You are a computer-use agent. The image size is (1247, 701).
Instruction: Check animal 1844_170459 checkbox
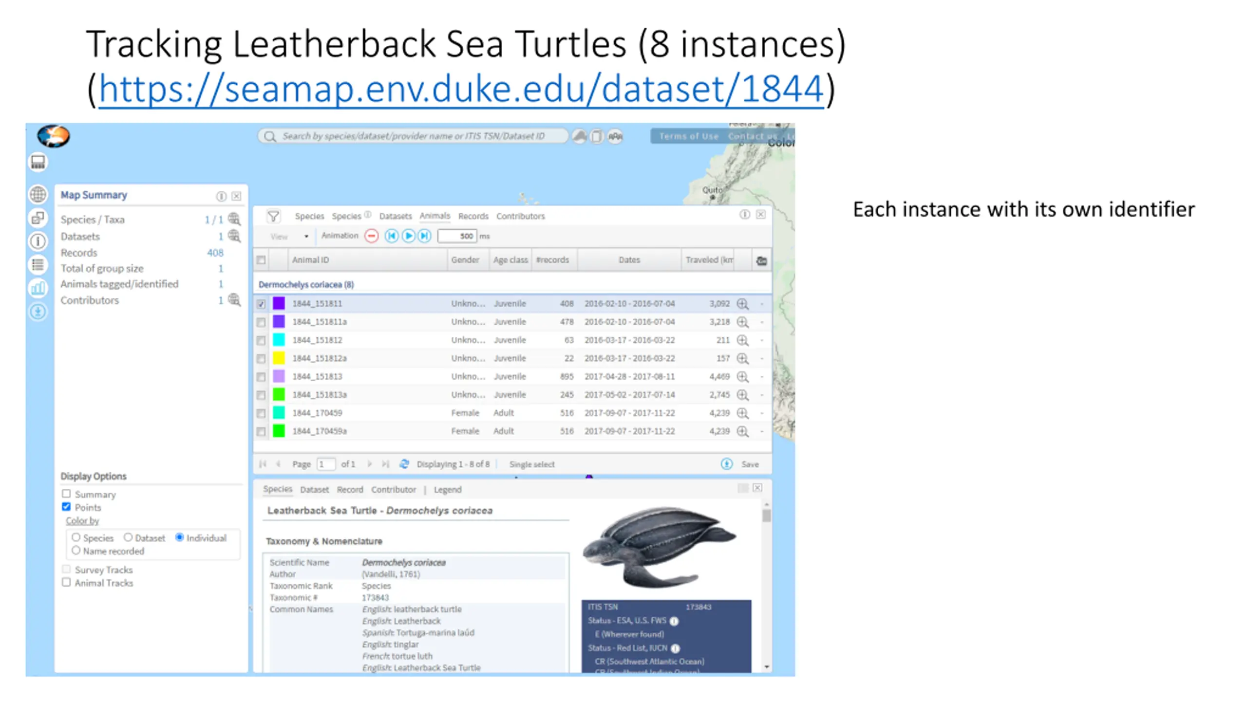point(262,413)
